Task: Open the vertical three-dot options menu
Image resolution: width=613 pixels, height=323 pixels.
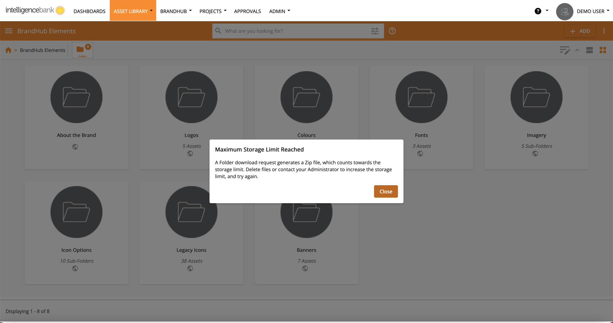Action: 604,31
